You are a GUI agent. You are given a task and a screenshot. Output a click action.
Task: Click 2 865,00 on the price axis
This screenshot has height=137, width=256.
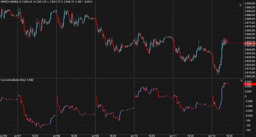(250, 30)
